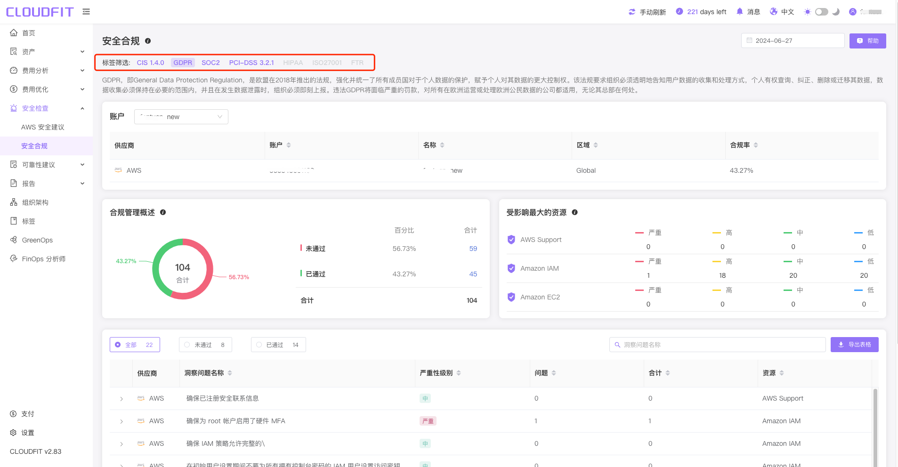Click the search magnifier icon
Screen dimensions: 898x467
(617, 345)
